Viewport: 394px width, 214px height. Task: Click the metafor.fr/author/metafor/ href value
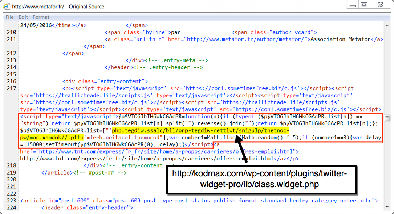point(247,39)
